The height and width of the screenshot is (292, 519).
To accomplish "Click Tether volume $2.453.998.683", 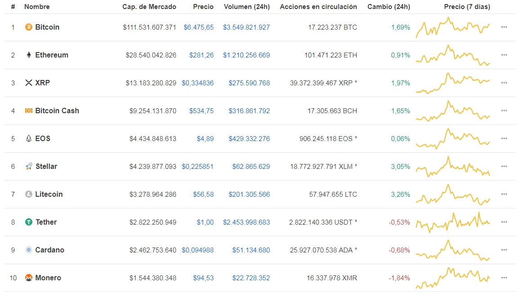I will click(x=246, y=222).
